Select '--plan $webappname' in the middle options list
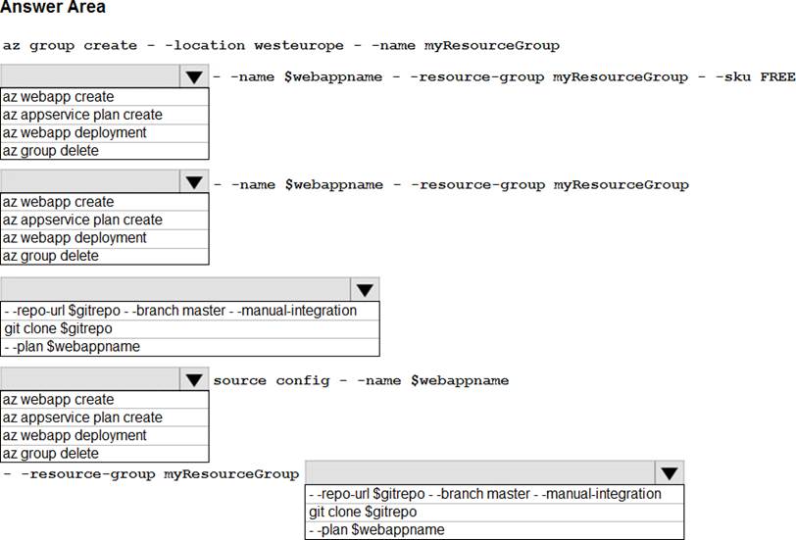796x540 pixels. click(72, 346)
